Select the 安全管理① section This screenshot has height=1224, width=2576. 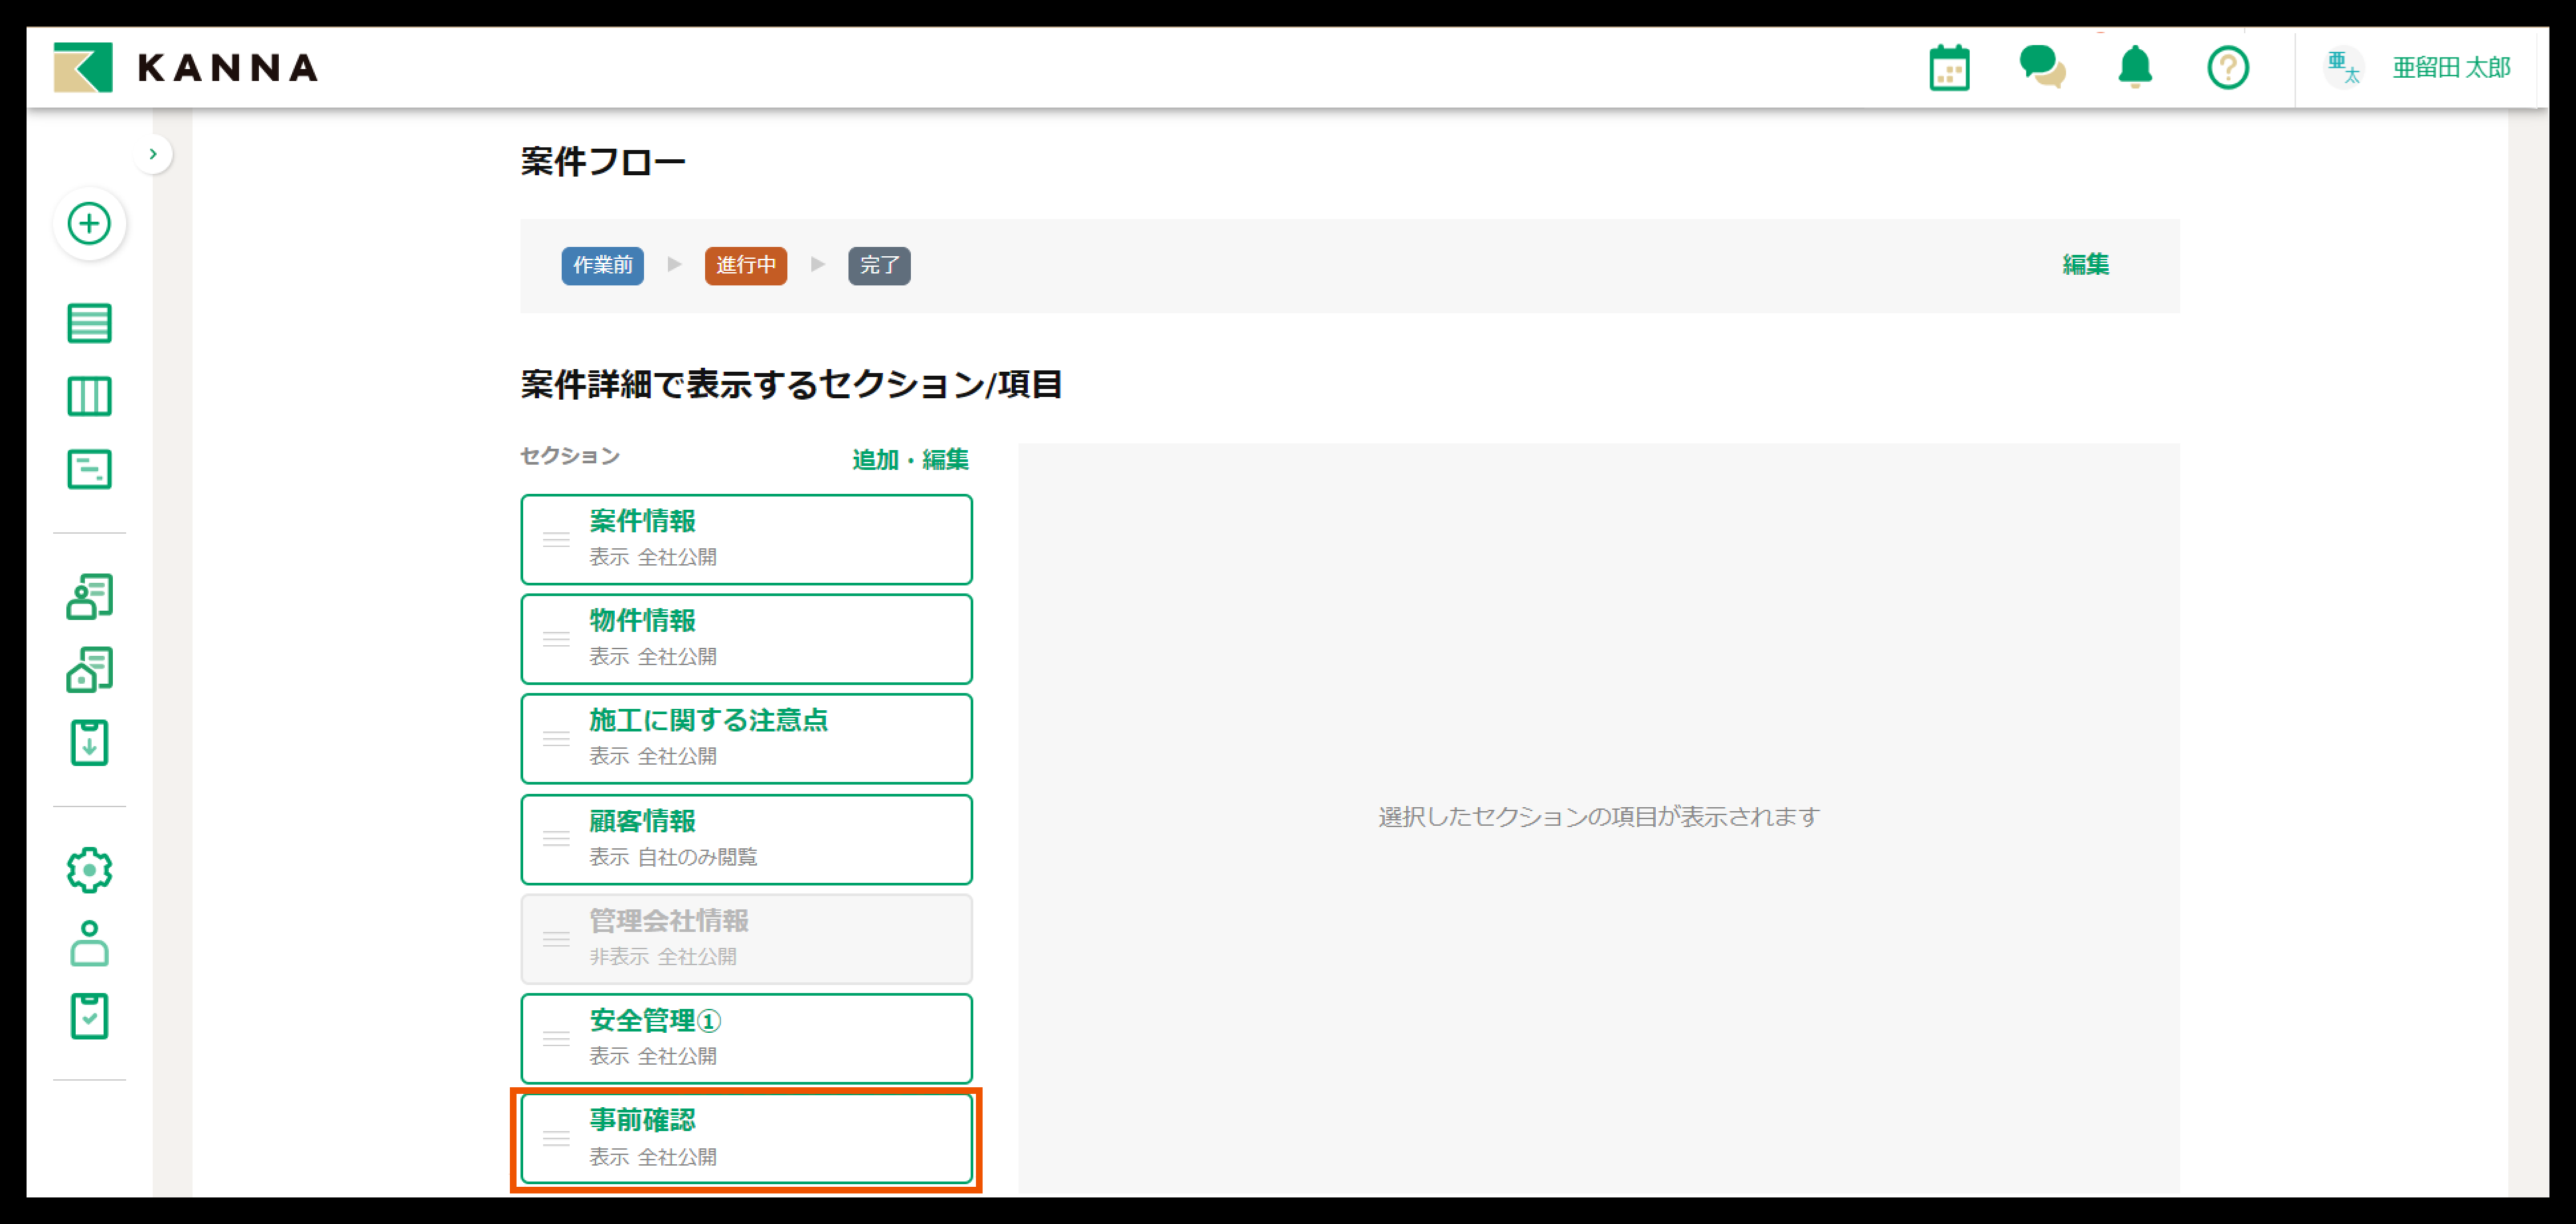746,1038
